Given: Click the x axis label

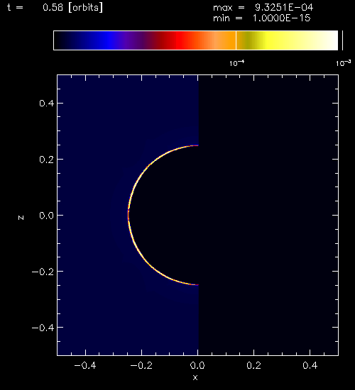Looking at the screenshot, I should point(195,378).
